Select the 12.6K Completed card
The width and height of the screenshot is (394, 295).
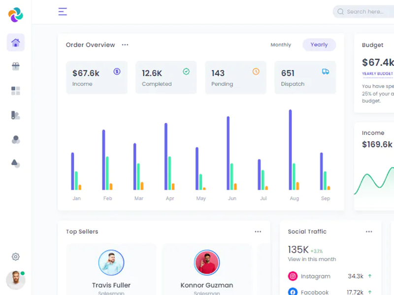click(166, 78)
